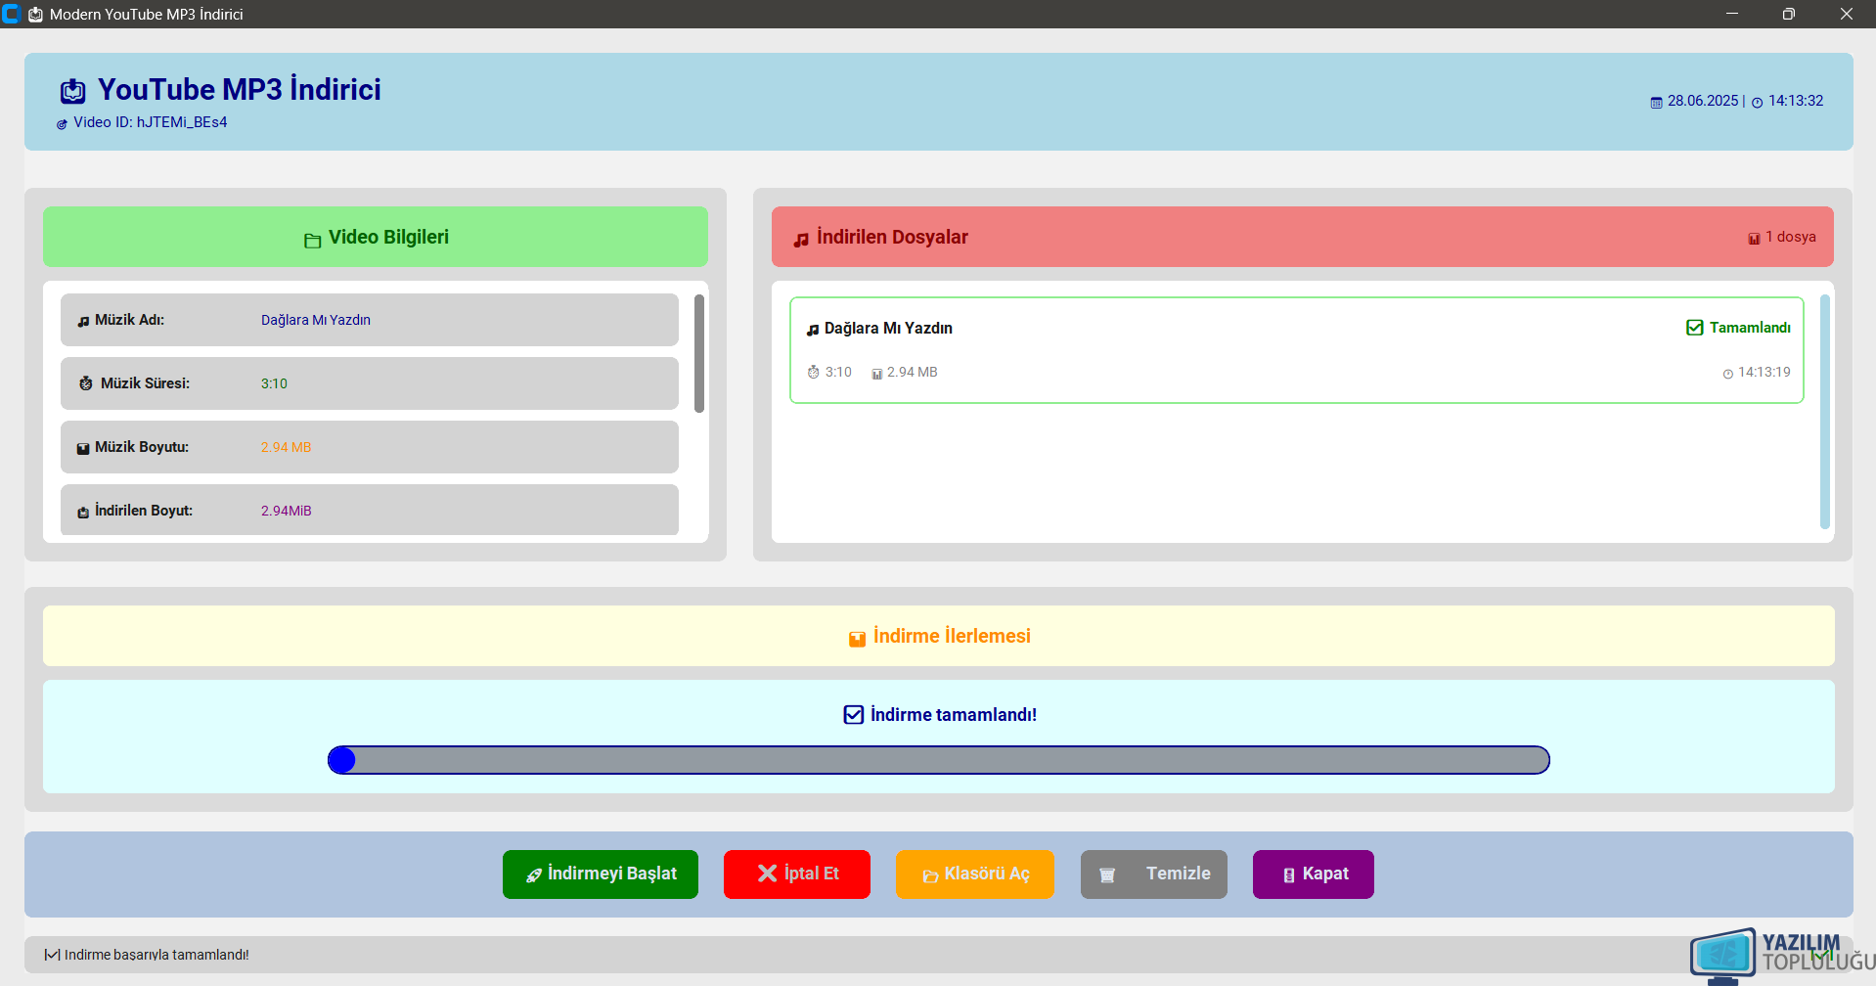
Task: Click the 14:13:19 timestamp in file card
Action: 1764,372
